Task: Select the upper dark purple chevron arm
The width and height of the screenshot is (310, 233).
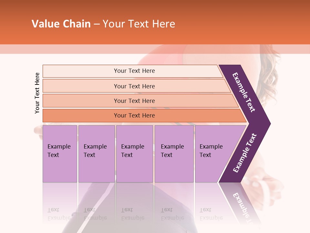Action: 244,92
